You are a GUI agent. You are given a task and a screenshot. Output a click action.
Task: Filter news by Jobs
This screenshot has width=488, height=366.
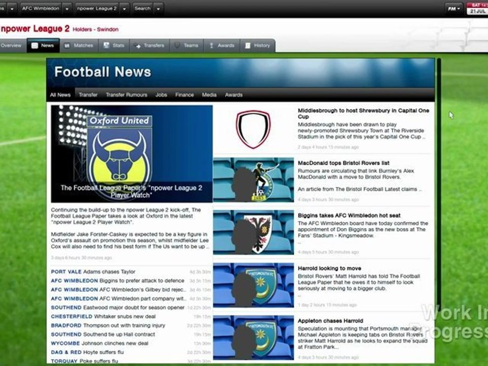[x=161, y=95]
